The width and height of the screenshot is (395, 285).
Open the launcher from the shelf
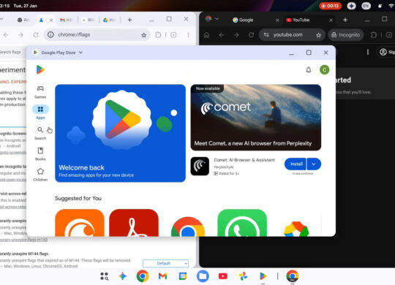coord(105,276)
